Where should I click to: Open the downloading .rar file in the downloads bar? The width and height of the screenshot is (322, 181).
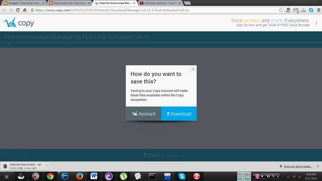(23, 166)
